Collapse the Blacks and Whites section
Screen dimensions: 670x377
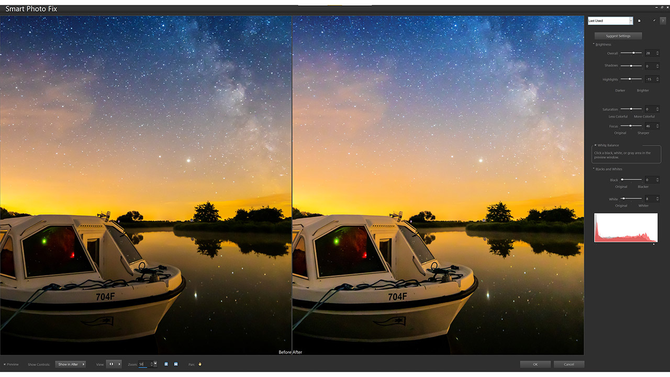(594, 169)
